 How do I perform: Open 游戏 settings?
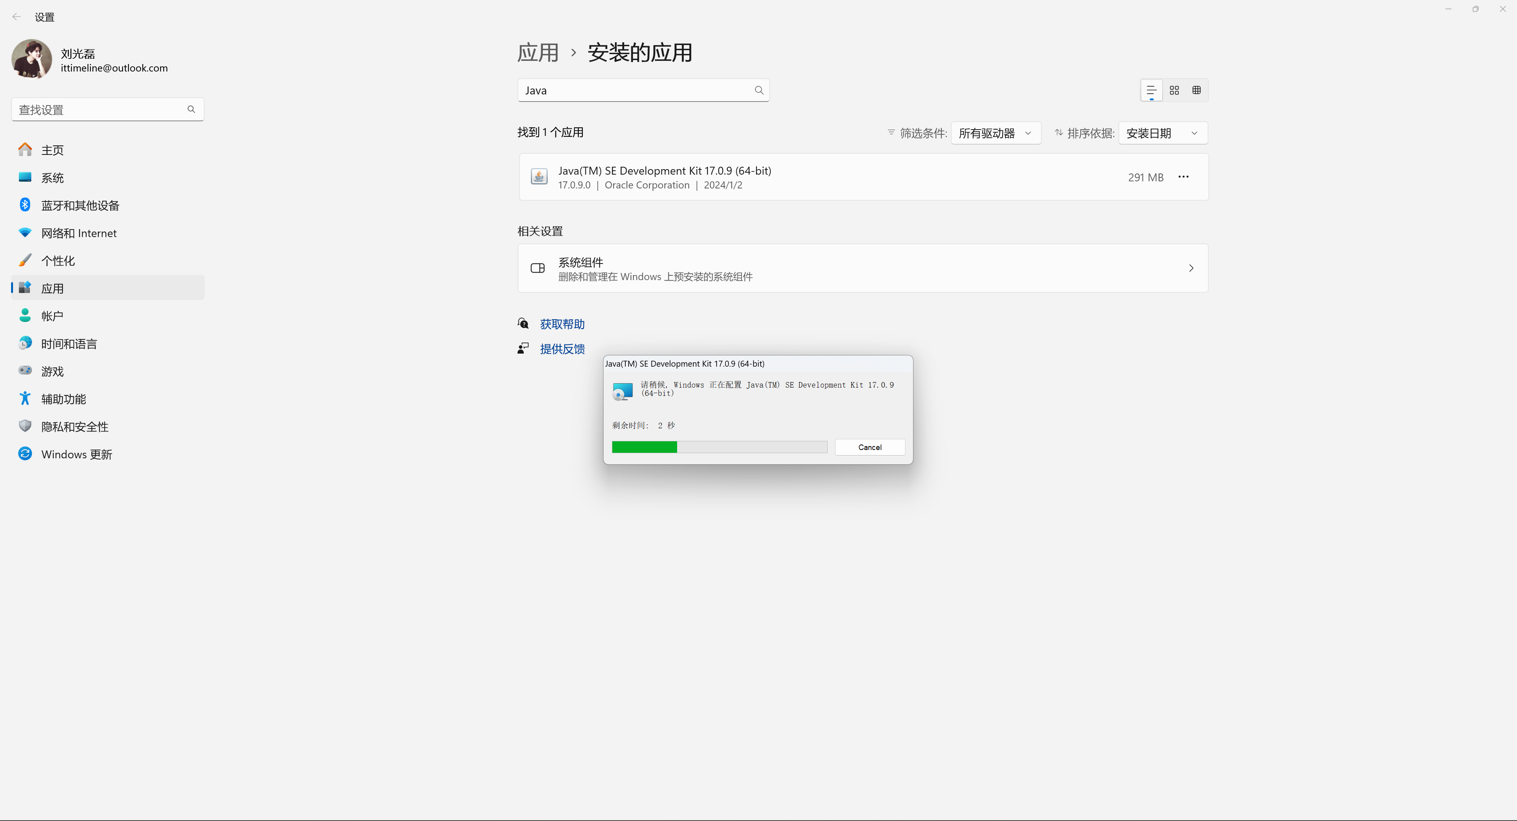click(108, 372)
